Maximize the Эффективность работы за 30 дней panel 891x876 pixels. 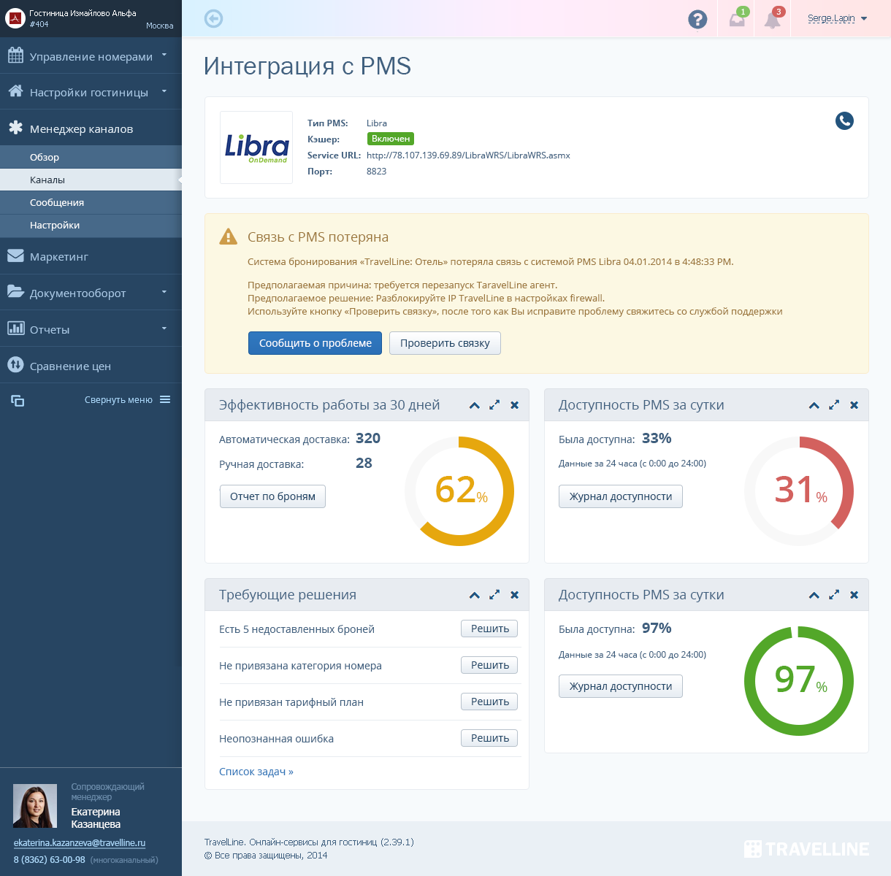494,404
